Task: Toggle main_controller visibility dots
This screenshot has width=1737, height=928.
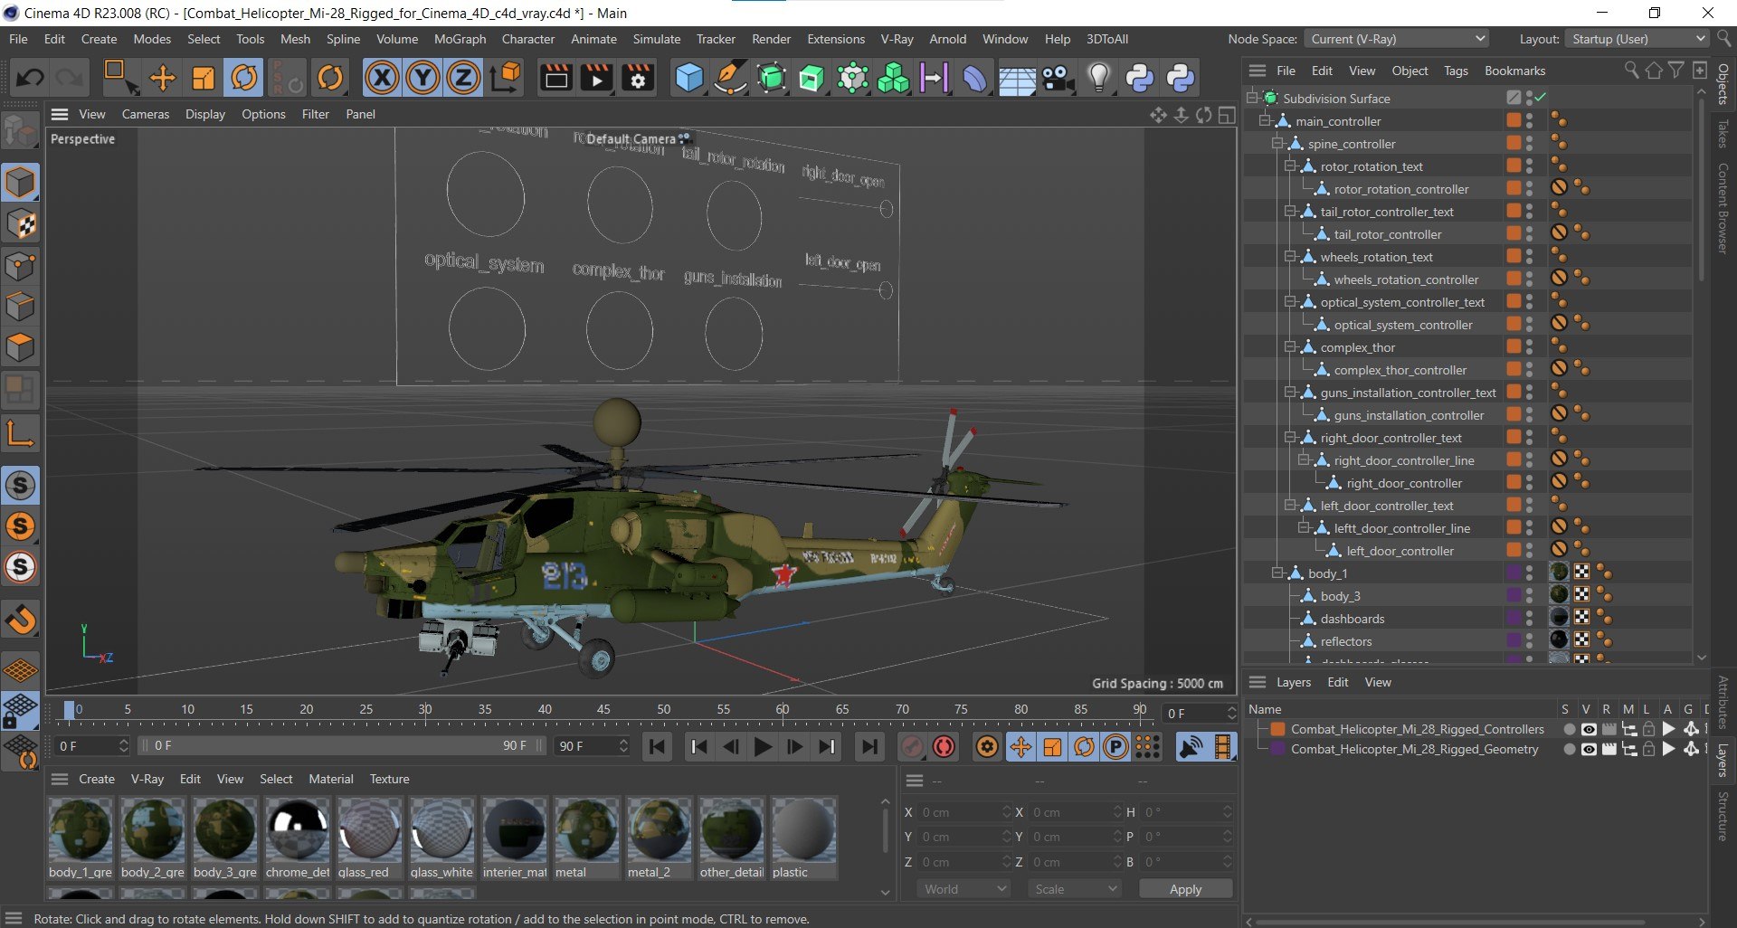Action: point(1529,121)
